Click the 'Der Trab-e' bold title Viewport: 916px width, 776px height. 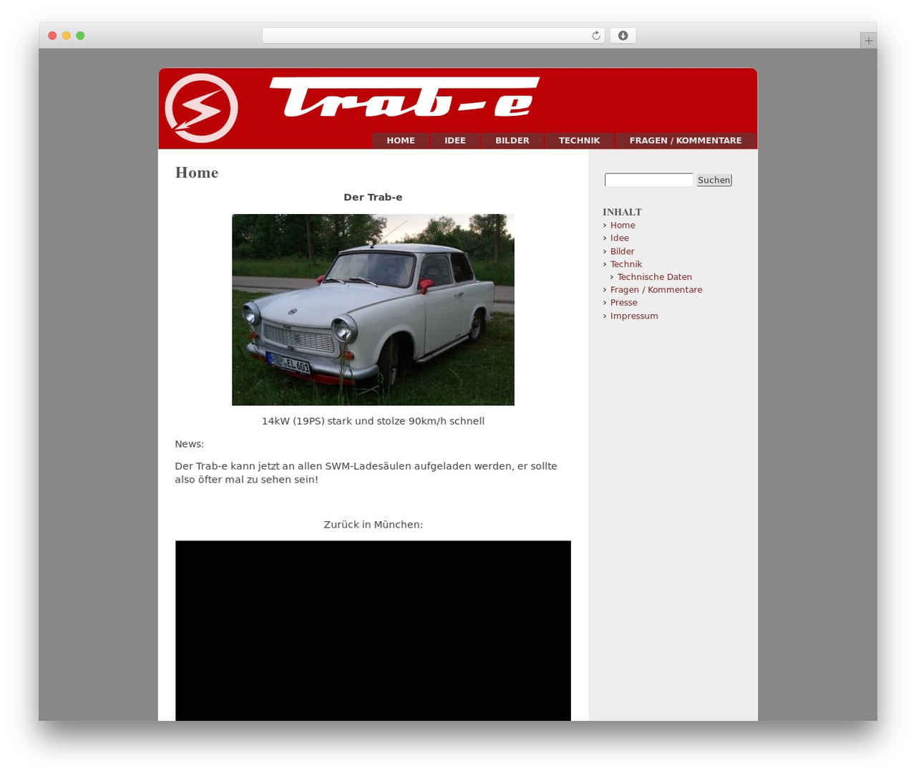point(373,198)
